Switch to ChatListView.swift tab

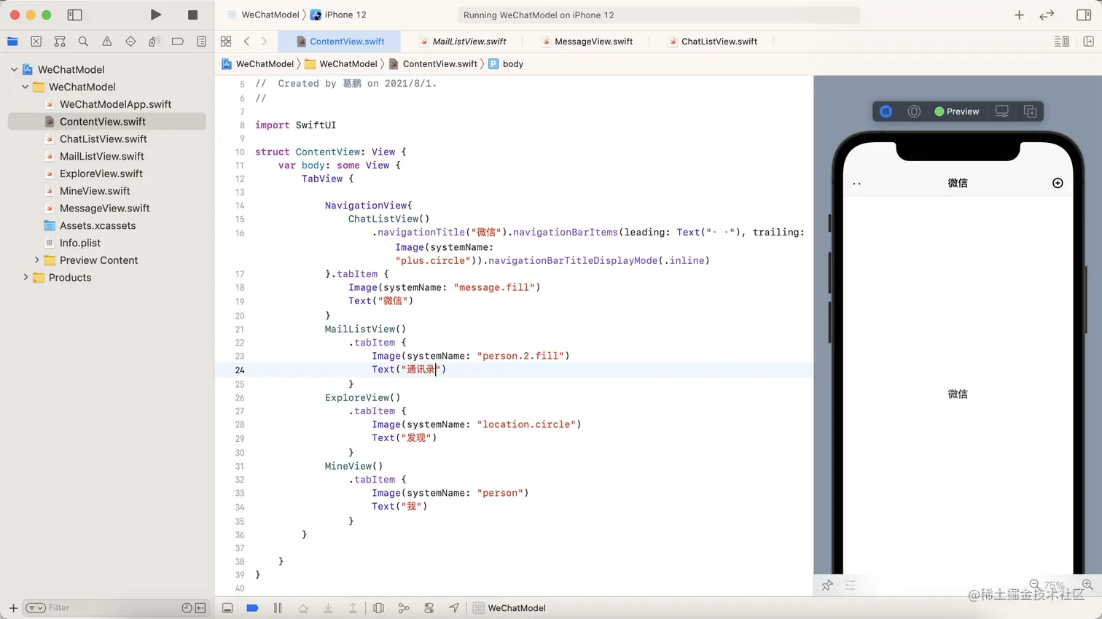712,42
